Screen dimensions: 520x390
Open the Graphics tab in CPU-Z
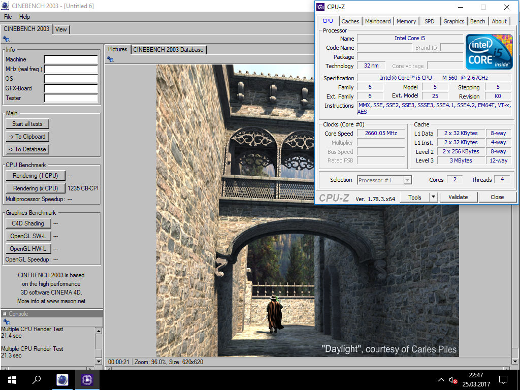pos(453,21)
